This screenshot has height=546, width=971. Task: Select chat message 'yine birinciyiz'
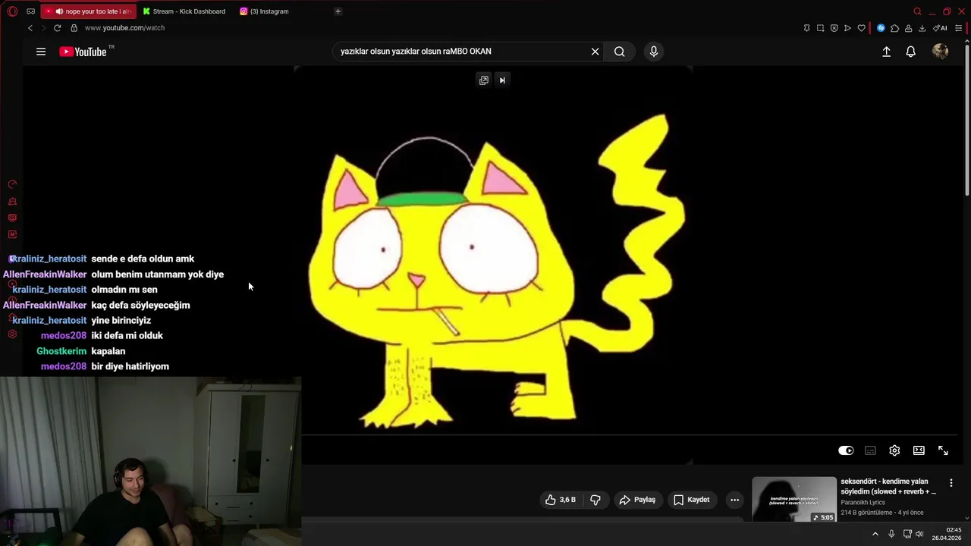tap(121, 320)
